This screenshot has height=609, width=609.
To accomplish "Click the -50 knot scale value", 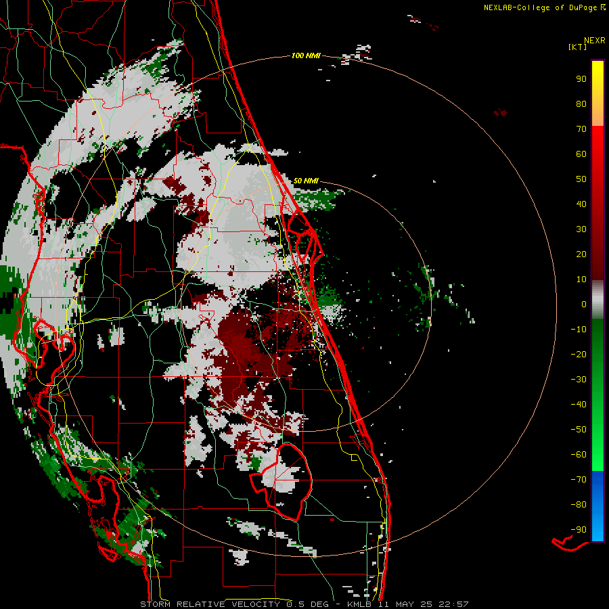I will (579, 430).
